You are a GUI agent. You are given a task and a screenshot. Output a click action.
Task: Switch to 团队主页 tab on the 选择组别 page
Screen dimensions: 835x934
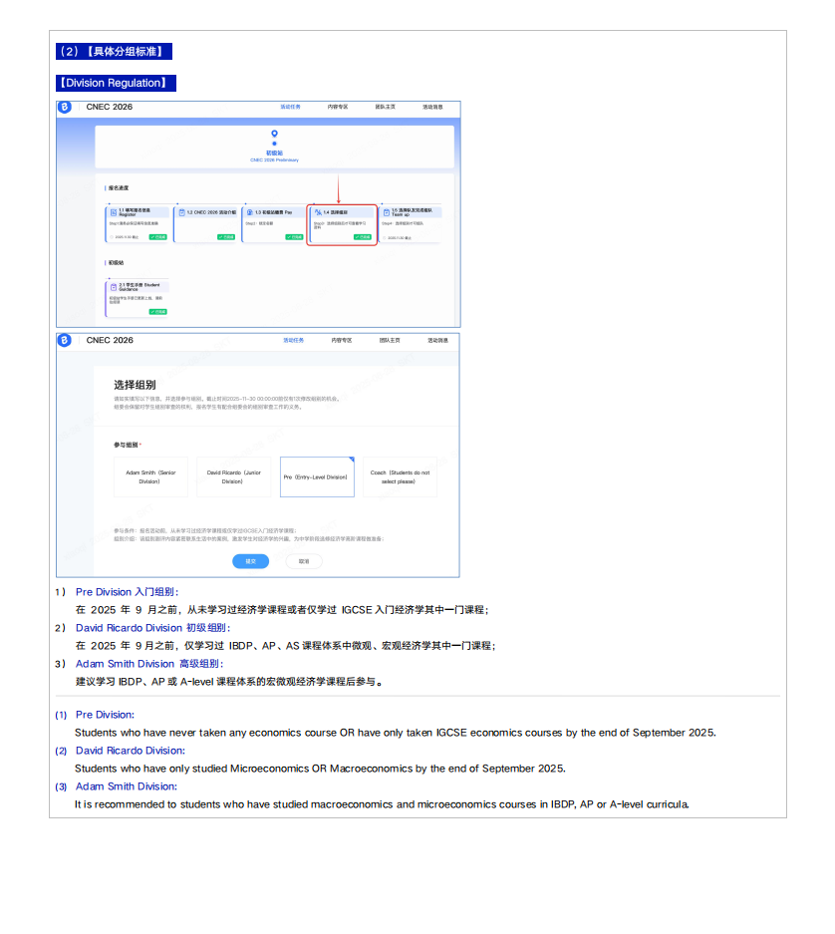coord(390,341)
